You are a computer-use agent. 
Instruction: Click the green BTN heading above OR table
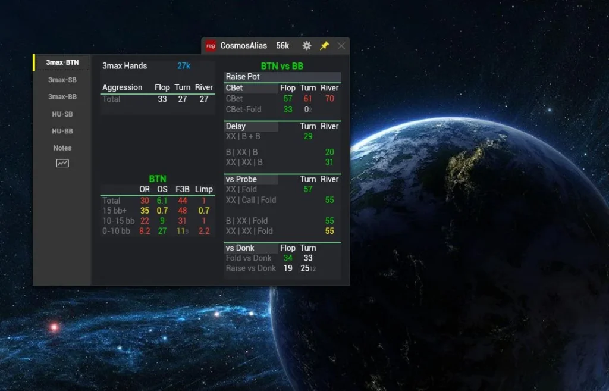click(157, 179)
